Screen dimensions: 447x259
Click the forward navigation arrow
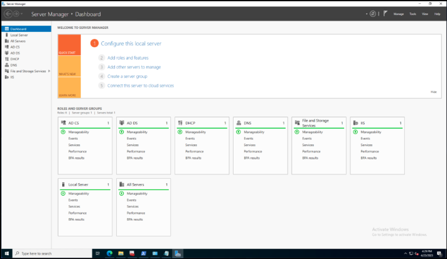tap(16, 14)
